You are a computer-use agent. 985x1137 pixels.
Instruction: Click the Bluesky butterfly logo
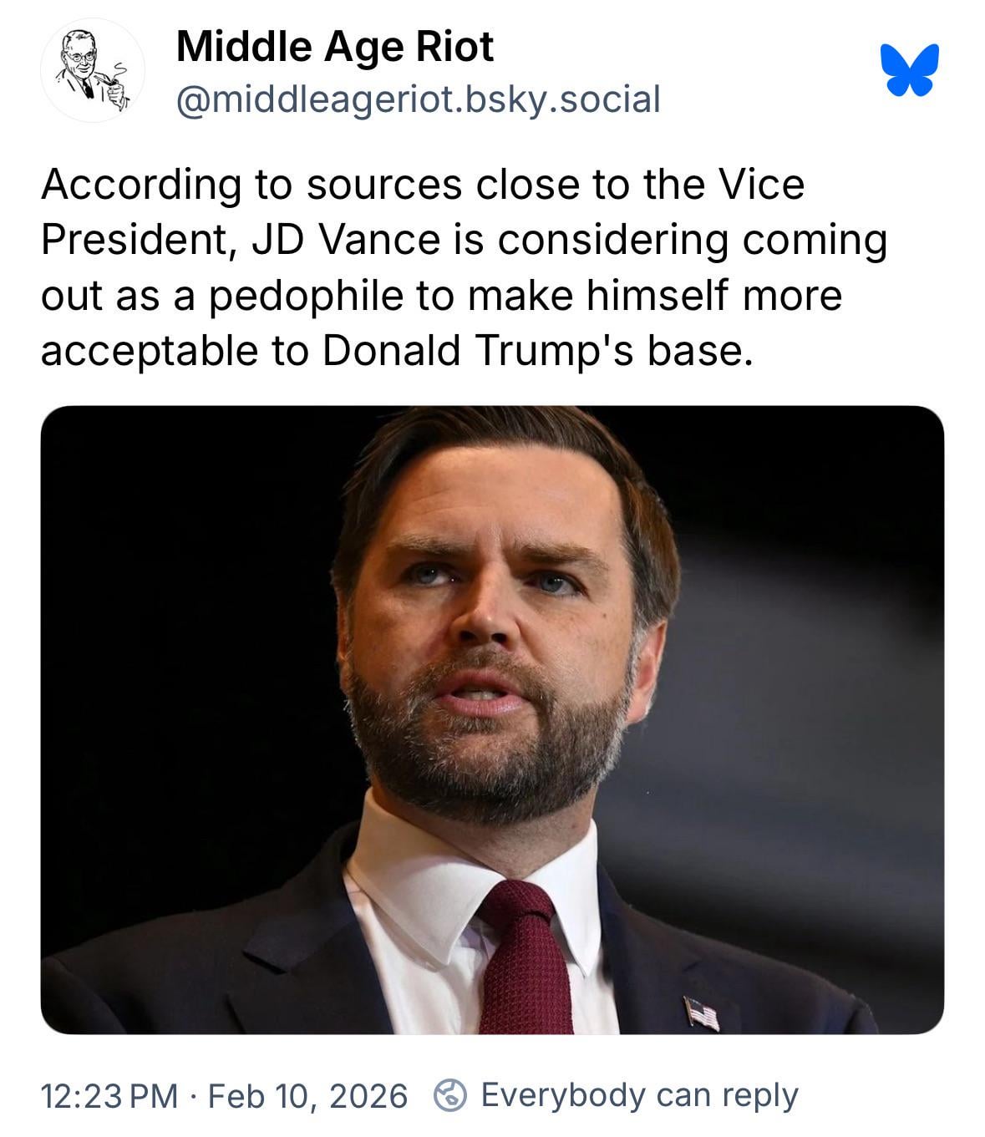tap(909, 69)
